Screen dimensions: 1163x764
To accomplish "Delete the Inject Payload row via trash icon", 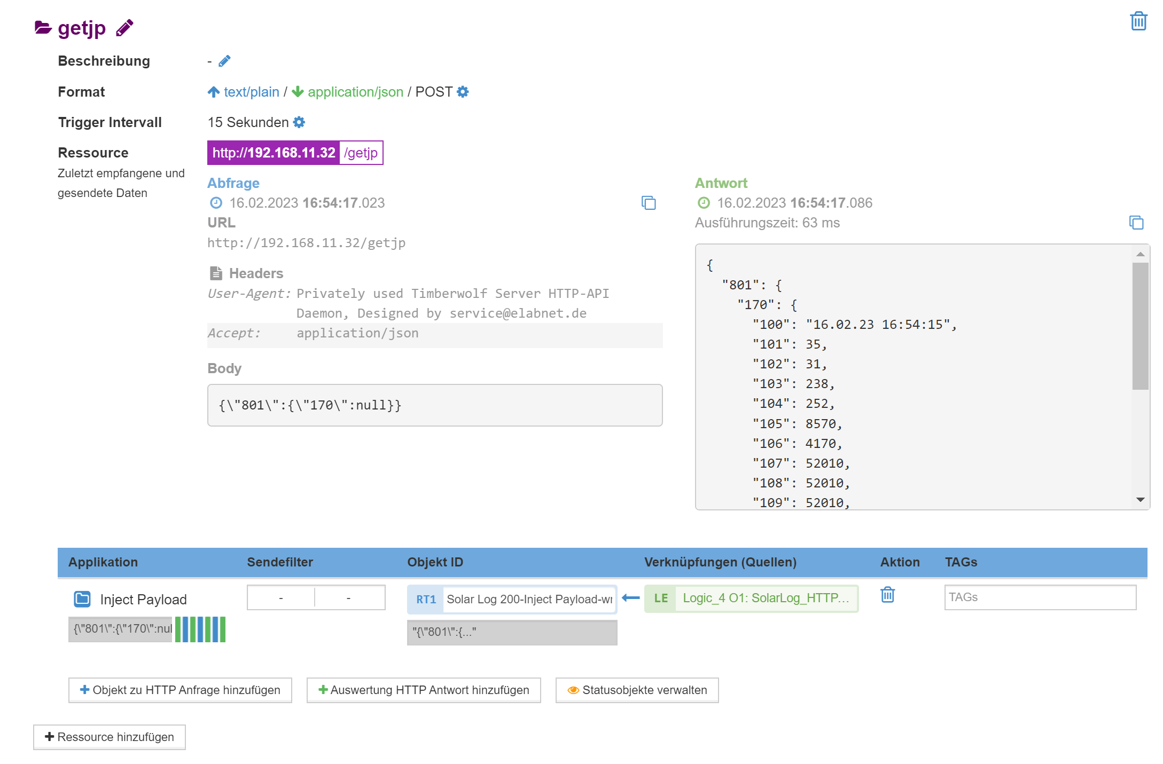I will 887,595.
